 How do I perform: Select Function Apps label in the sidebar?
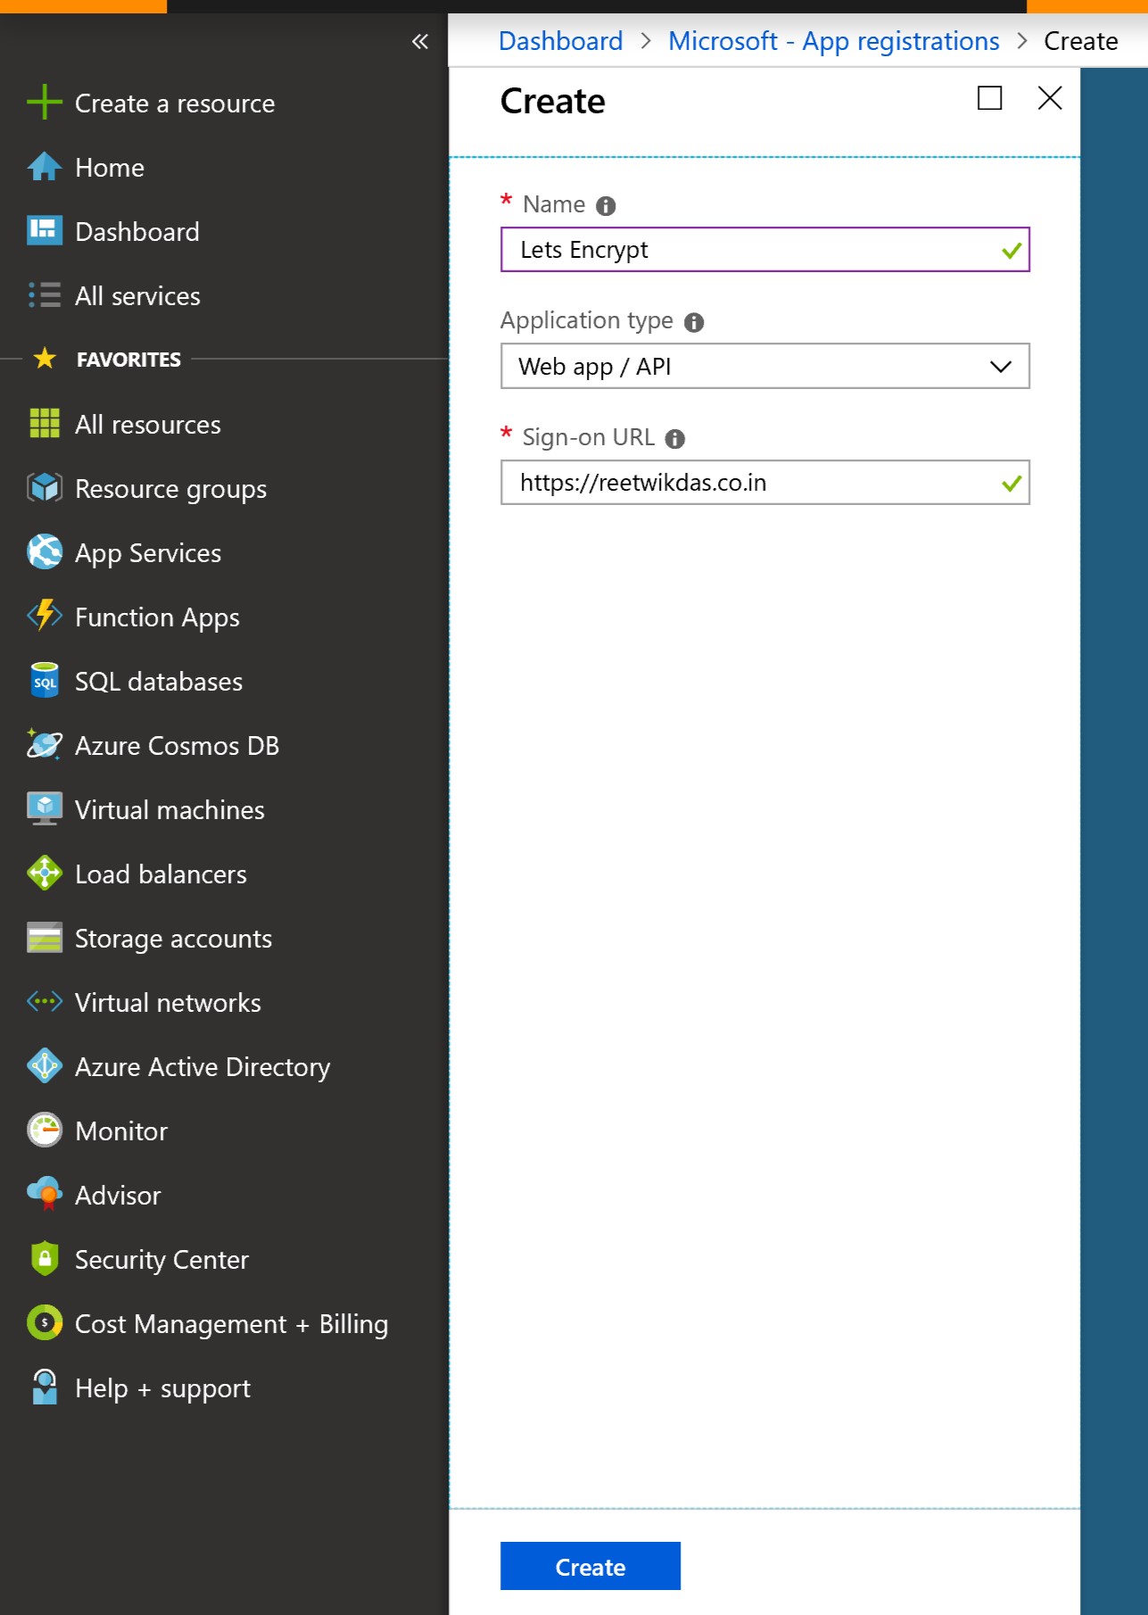pos(157,617)
